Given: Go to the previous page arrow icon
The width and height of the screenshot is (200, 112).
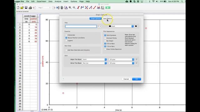Looking at the screenshot, I should coord(34,7).
